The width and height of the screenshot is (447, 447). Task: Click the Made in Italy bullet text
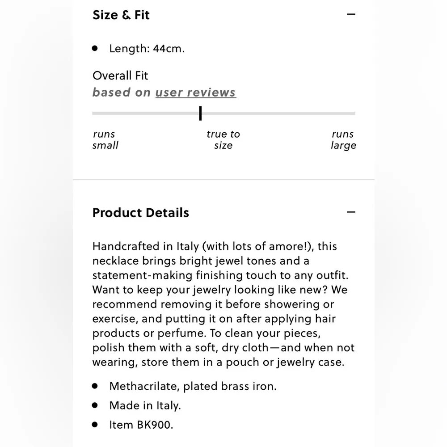click(145, 405)
